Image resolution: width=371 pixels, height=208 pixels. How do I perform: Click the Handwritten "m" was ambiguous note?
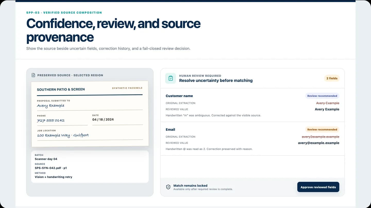(x=213, y=115)
